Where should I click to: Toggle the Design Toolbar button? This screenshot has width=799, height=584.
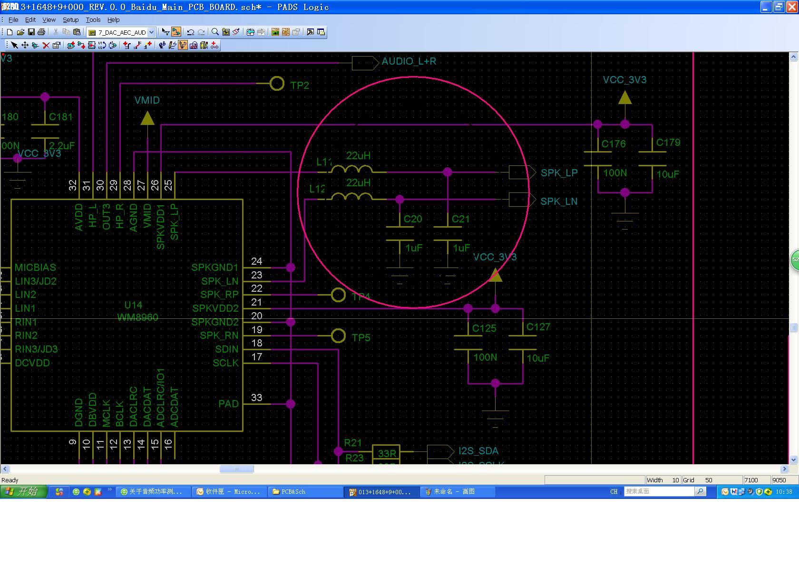click(x=176, y=32)
